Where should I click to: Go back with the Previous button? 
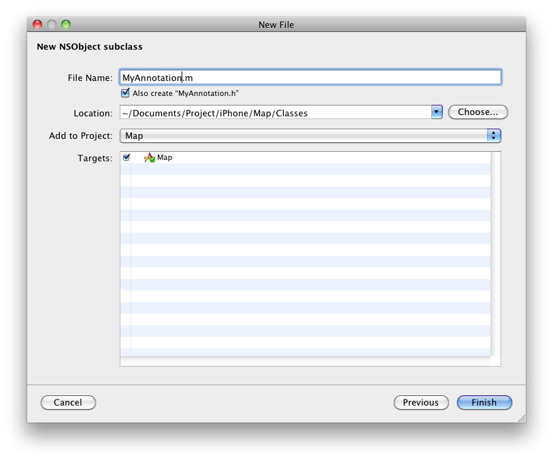click(421, 403)
